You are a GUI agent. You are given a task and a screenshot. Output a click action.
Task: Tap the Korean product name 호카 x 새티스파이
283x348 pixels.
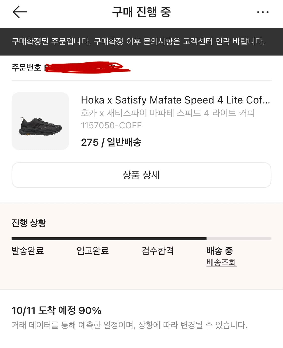[168, 113]
